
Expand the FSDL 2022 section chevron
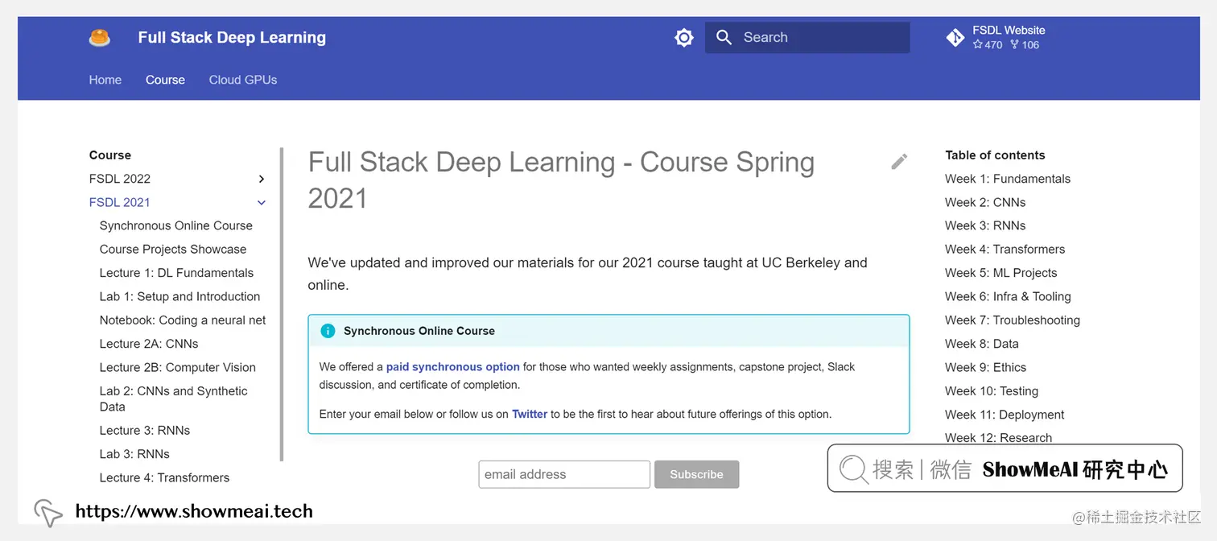261,179
